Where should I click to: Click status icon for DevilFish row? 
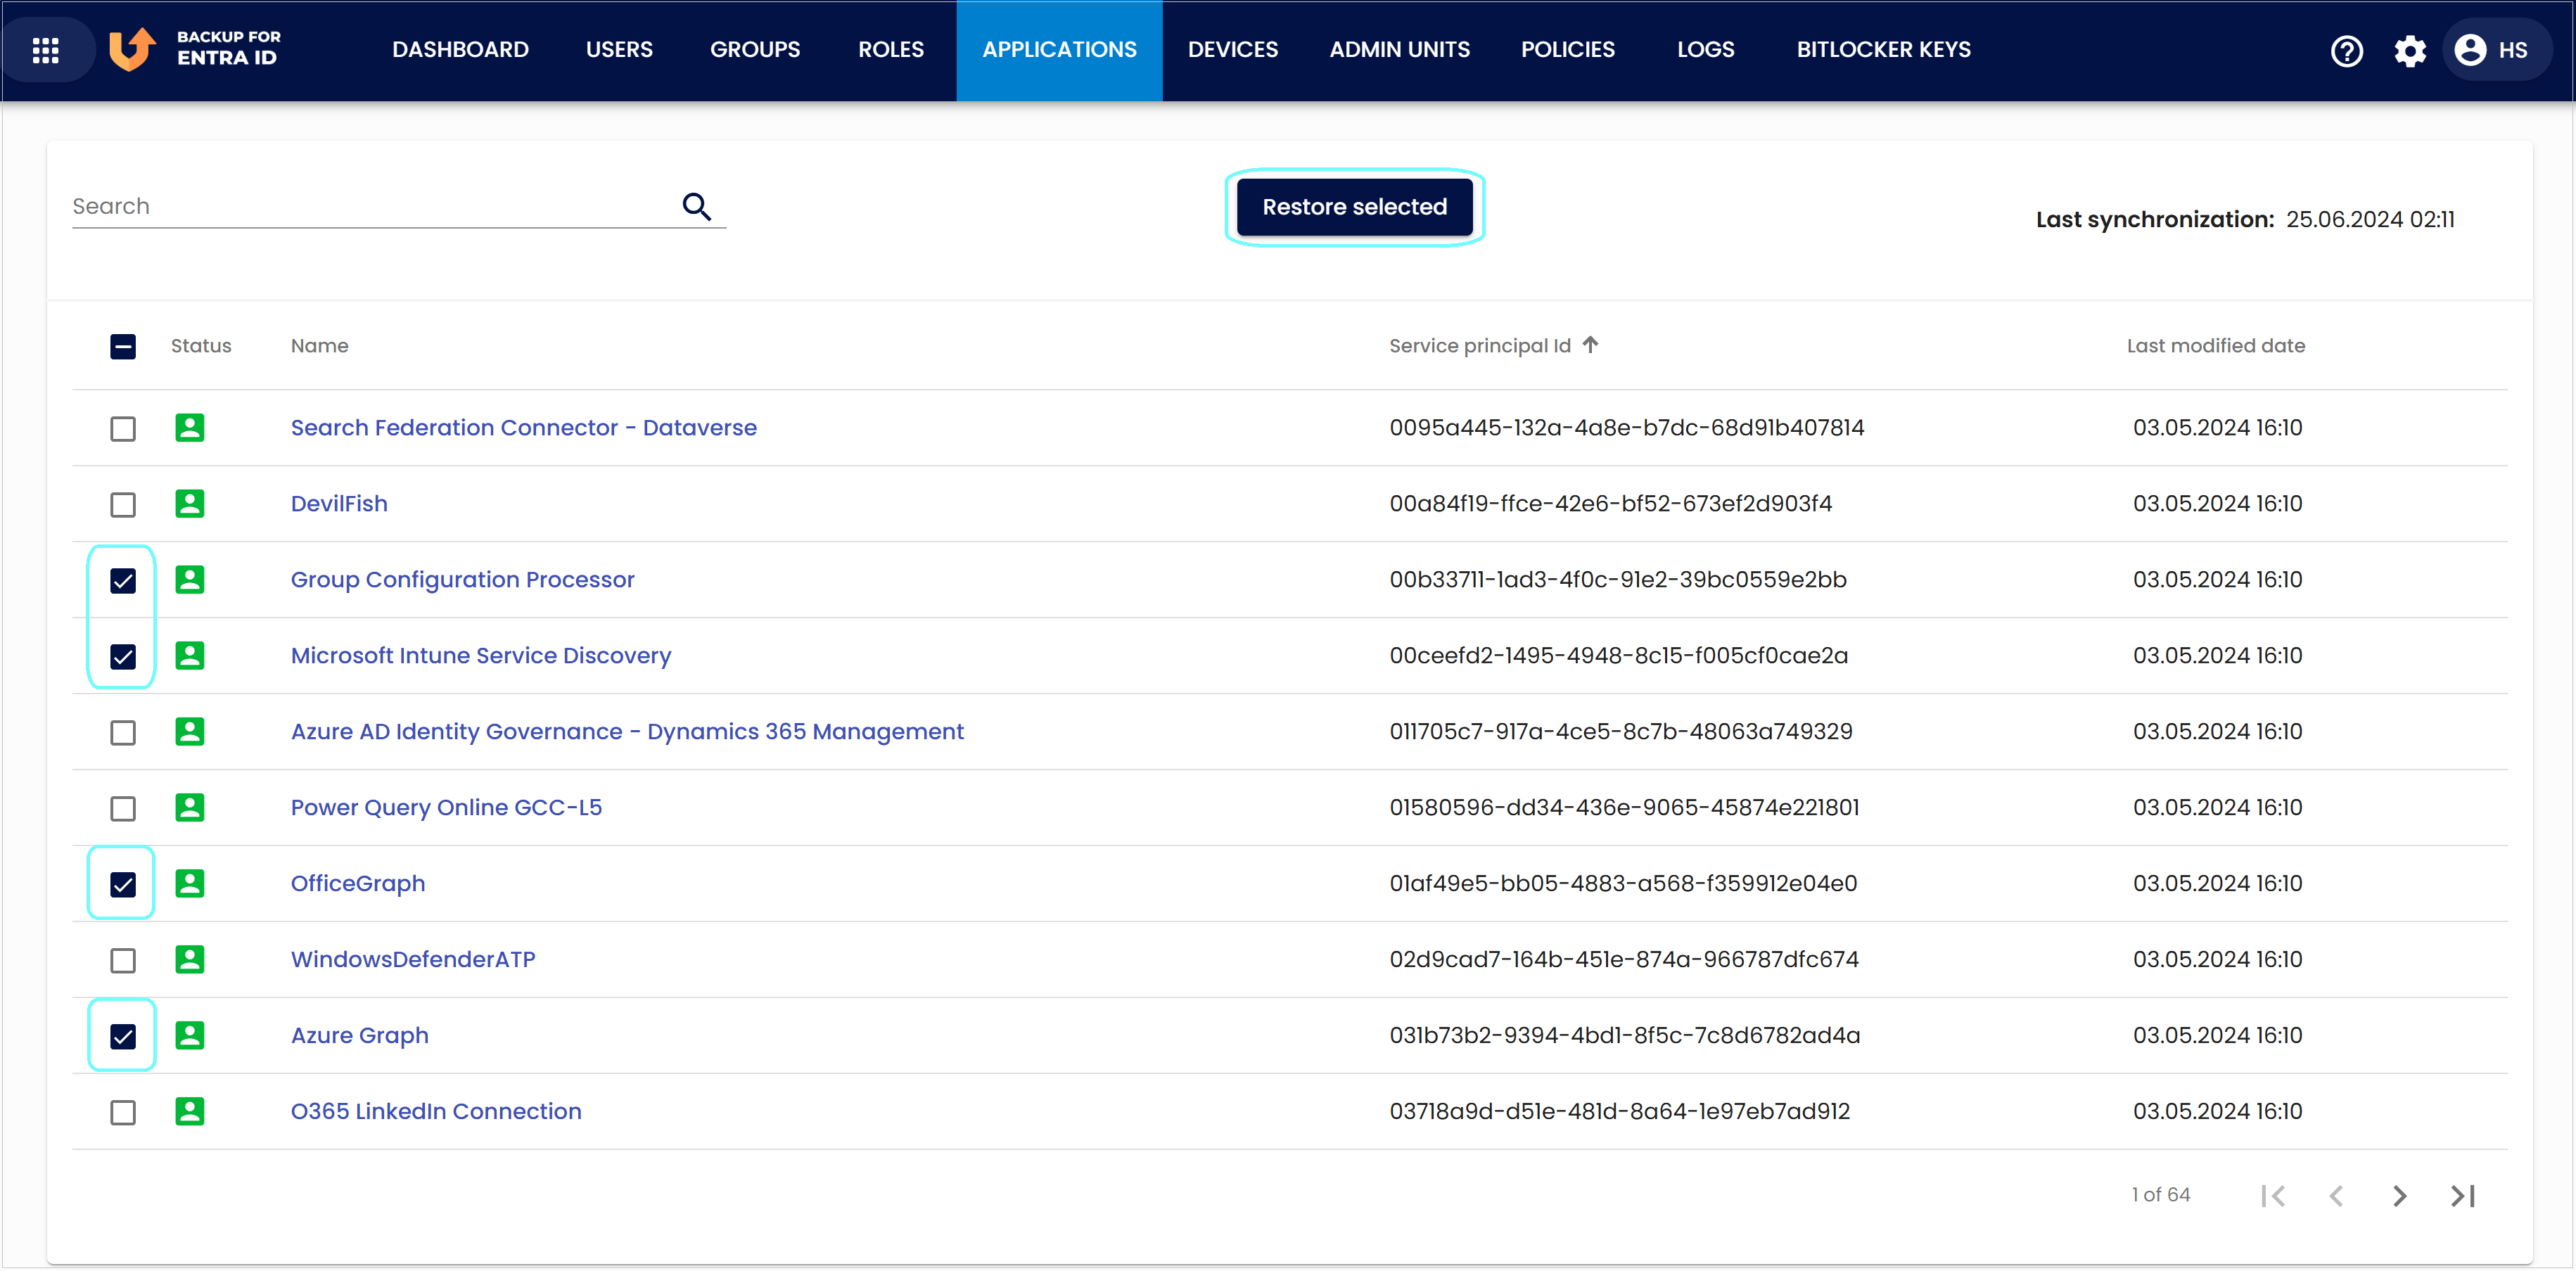pos(190,504)
